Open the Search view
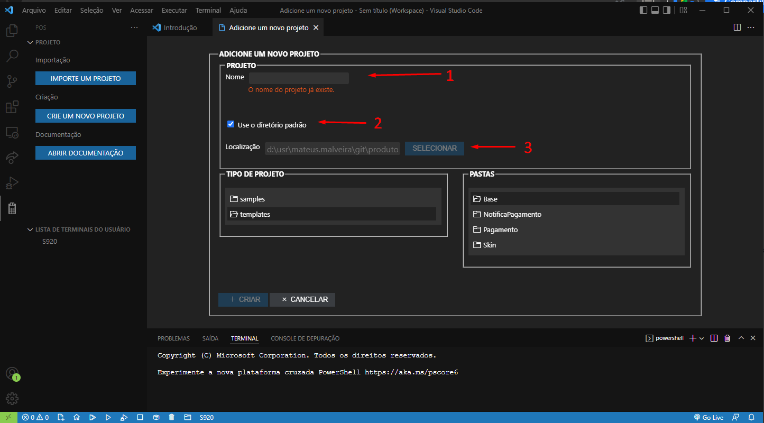Image resolution: width=764 pixels, height=423 pixels. coord(12,56)
